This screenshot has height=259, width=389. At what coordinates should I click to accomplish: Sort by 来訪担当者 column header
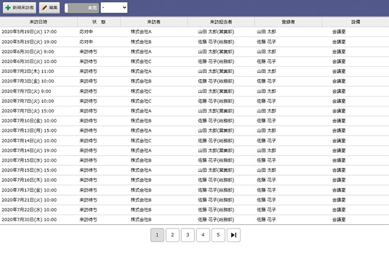click(x=221, y=22)
